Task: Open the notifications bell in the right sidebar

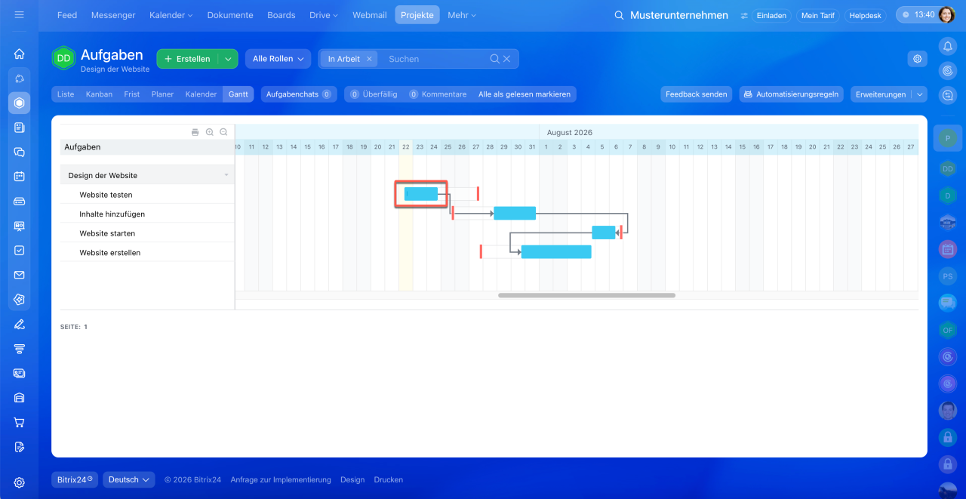Action: click(x=947, y=46)
